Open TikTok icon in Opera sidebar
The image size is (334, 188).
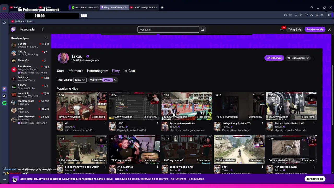coord(4,96)
